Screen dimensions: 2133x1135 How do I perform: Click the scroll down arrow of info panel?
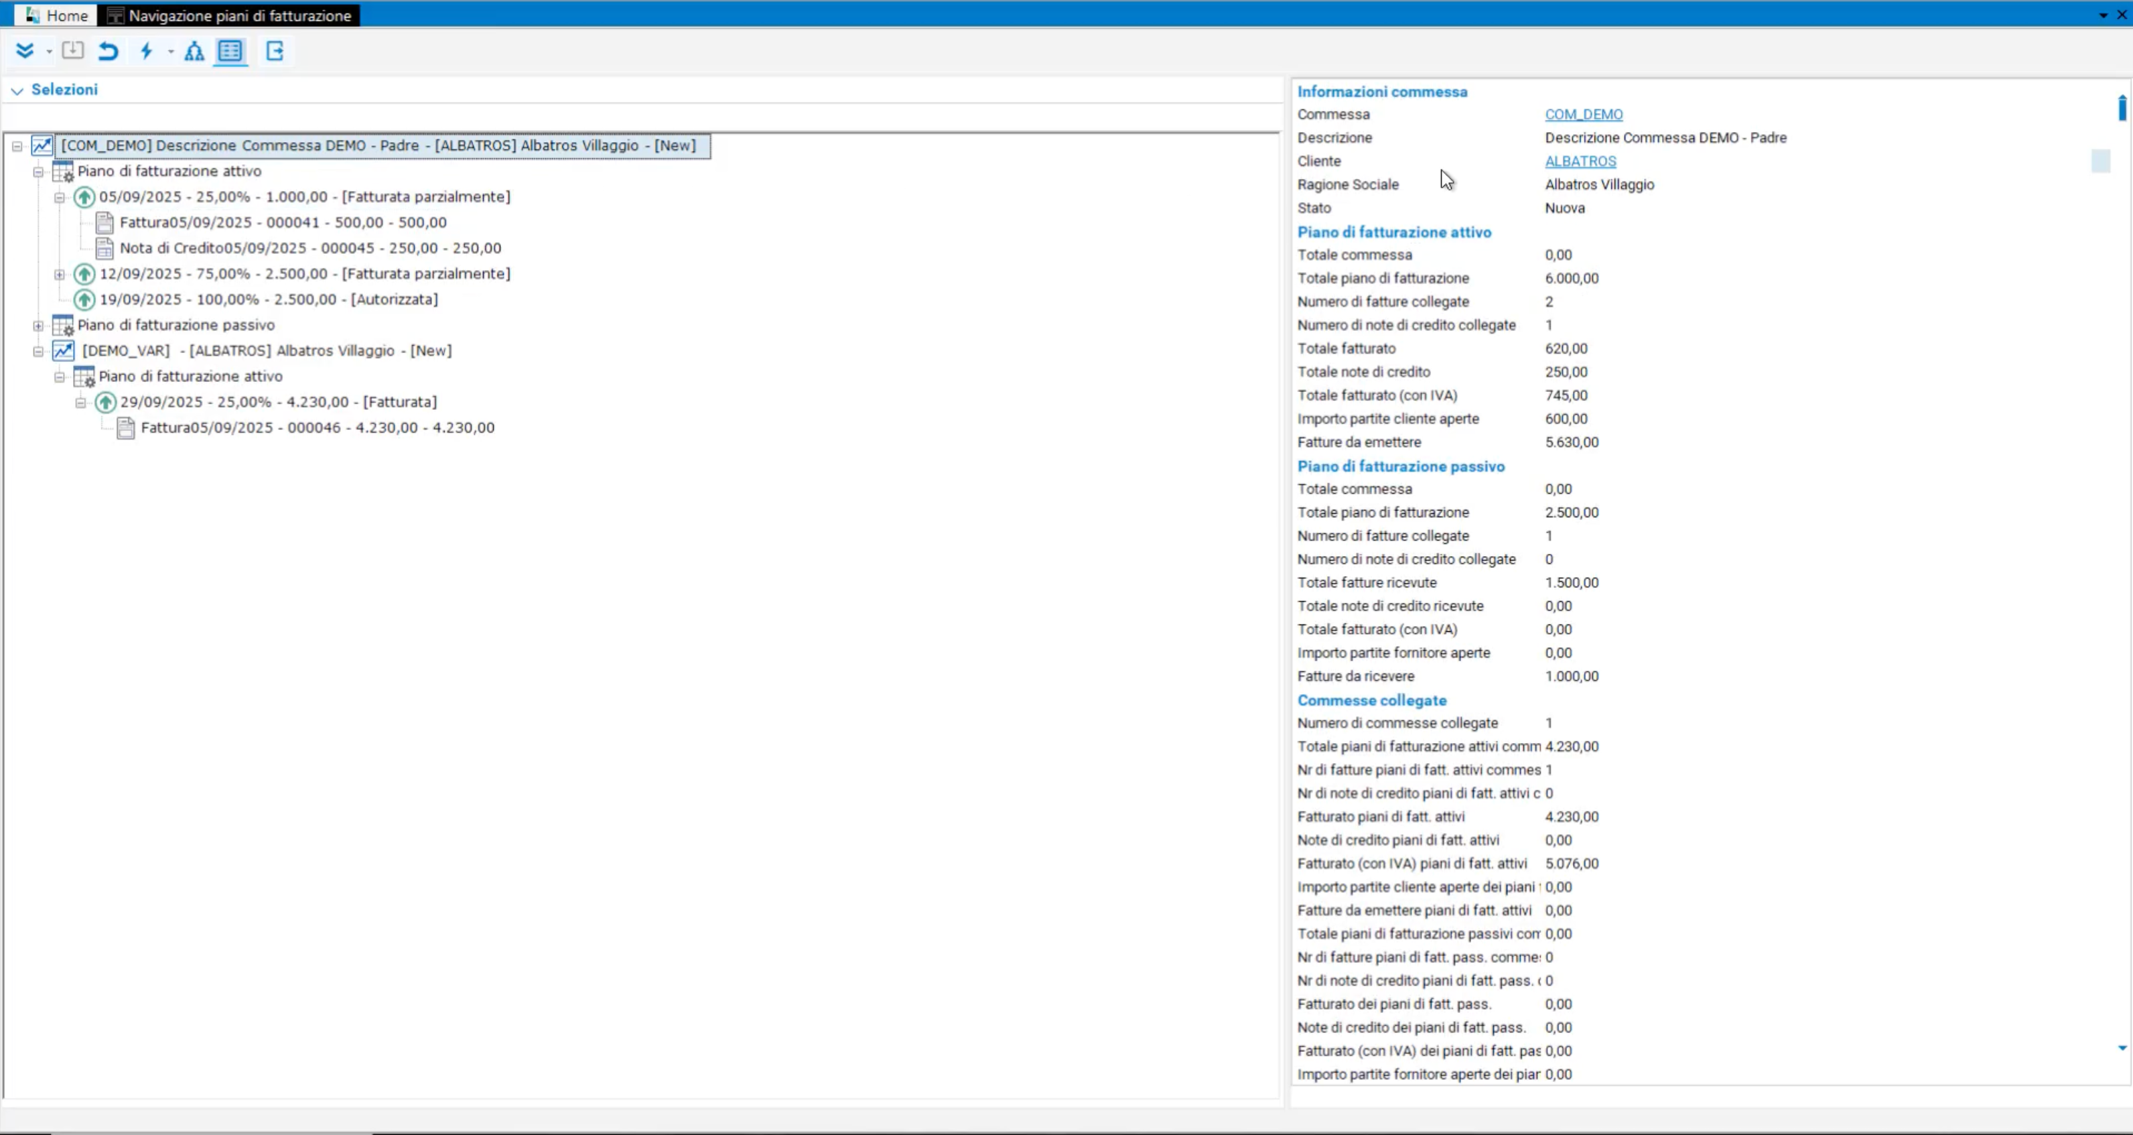point(2122,1048)
